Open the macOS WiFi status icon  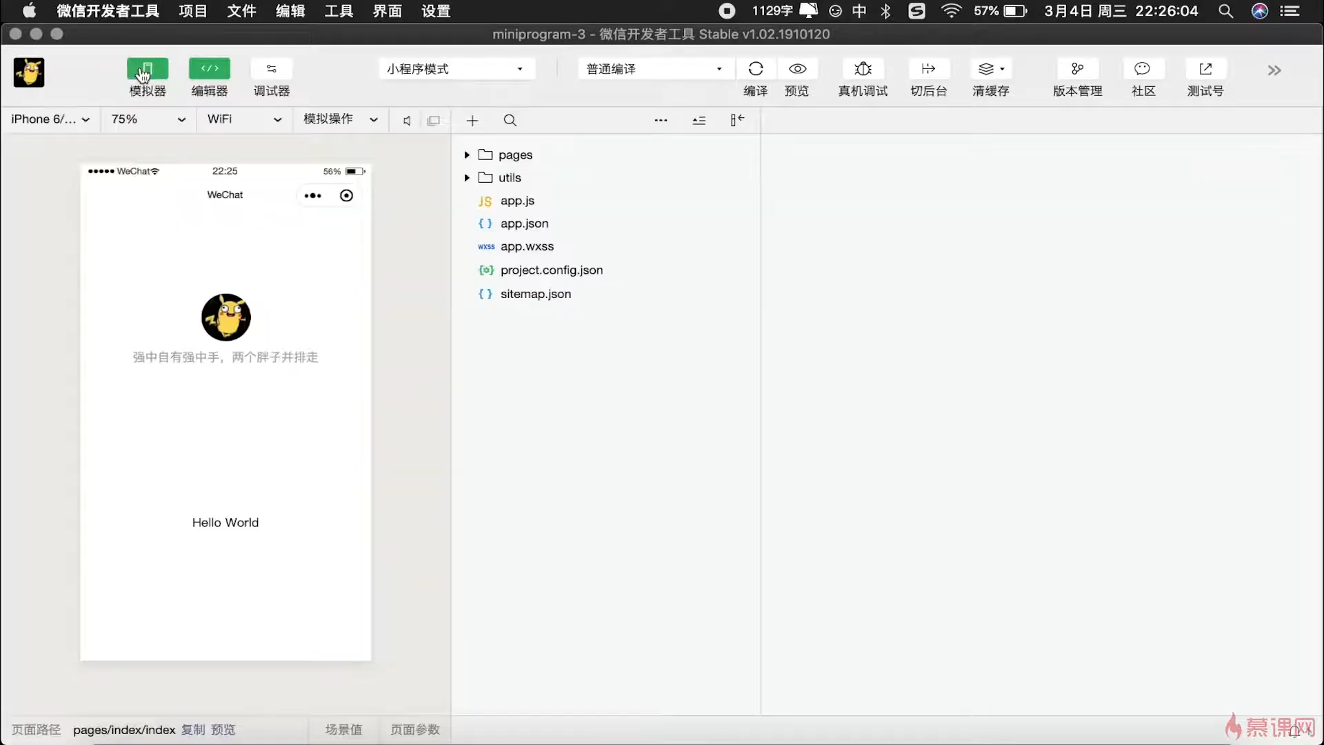click(x=952, y=11)
